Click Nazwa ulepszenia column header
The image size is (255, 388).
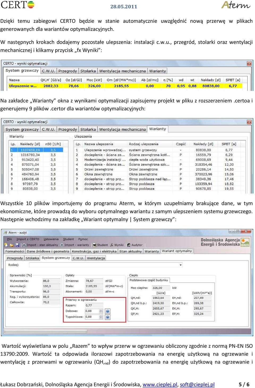(105, 144)
